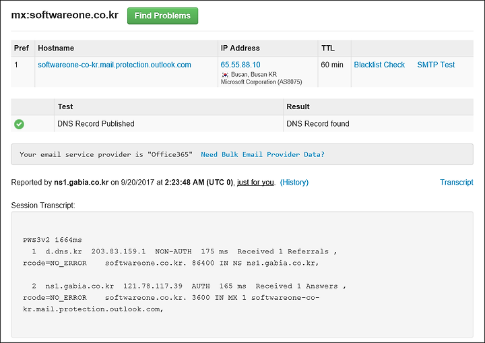485x343 pixels.
Task: Click the Busan, Busan KR location text
Action: coord(254,75)
